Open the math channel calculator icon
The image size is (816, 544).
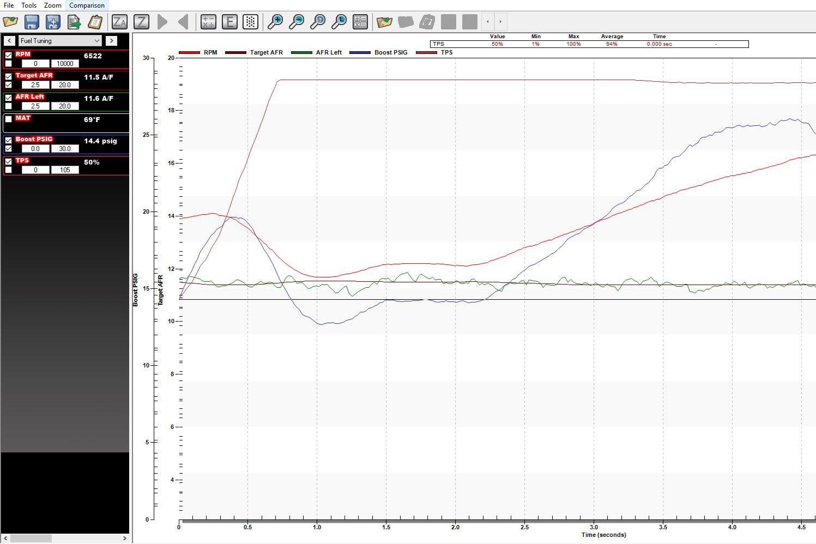[x=208, y=22]
